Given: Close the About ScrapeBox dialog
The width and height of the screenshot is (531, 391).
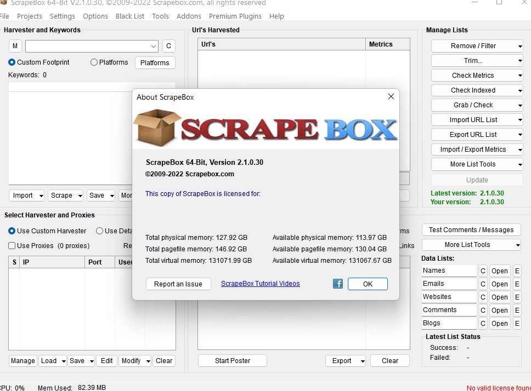Looking at the screenshot, I should [x=391, y=96].
